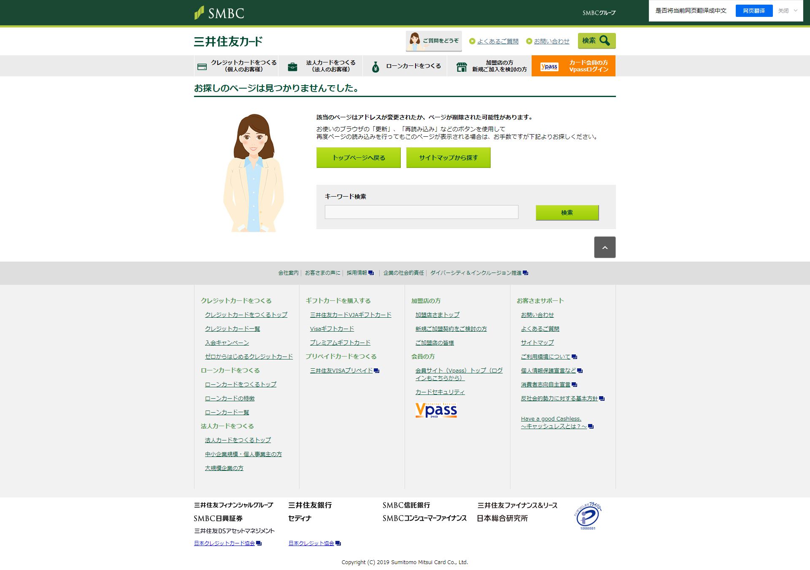Open ローンカードをつくる nav tab
This screenshot has width=810, height=570.
pos(405,66)
